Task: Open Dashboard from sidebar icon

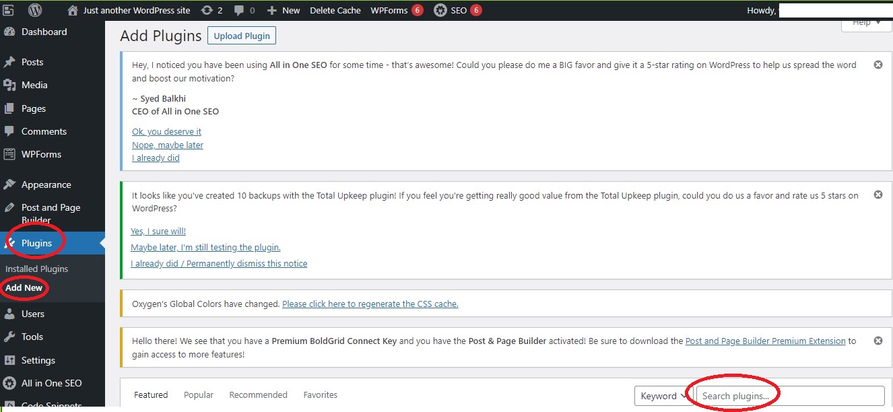Action: point(9,32)
